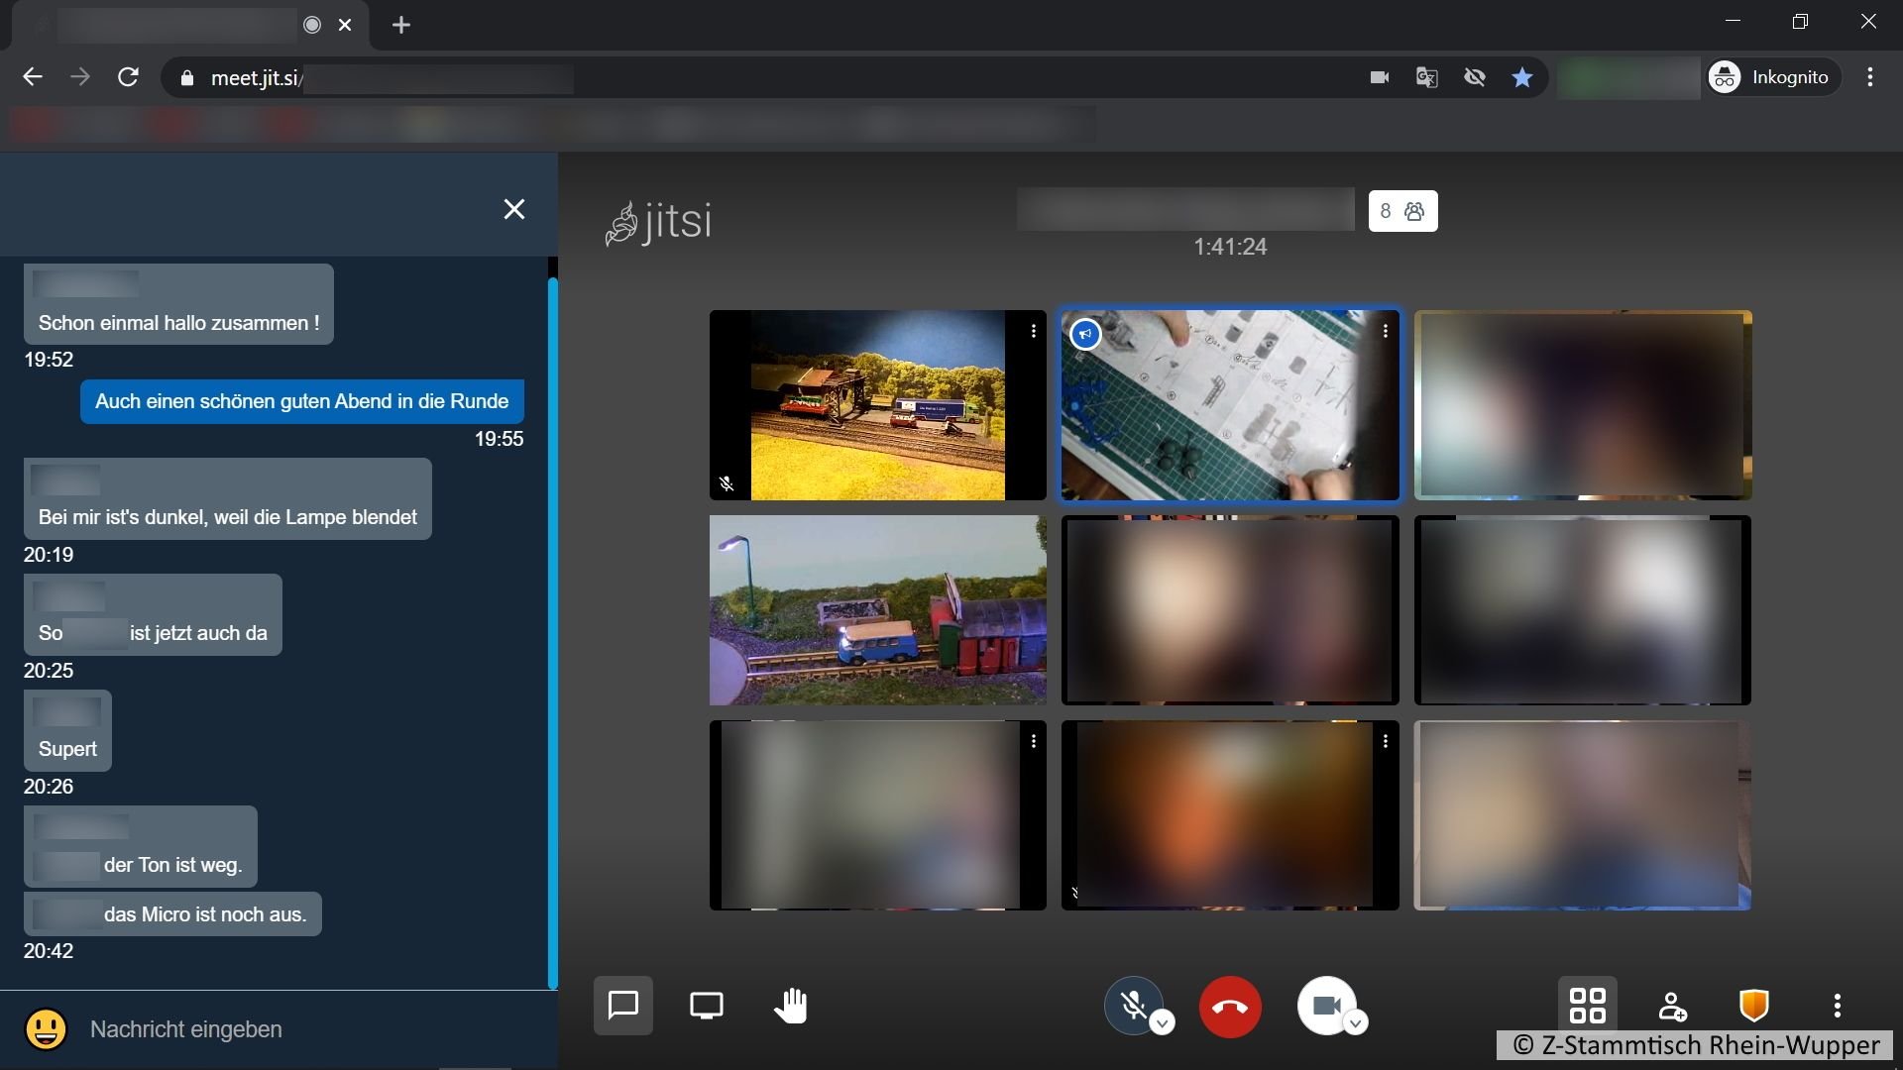Turn the camera off

click(x=1325, y=1006)
